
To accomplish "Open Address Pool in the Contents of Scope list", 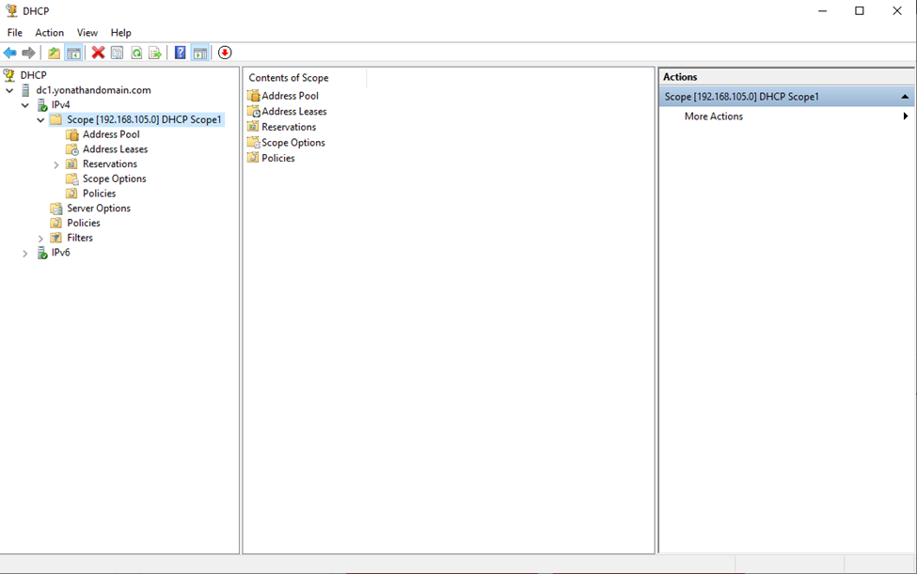I will click(290, 96).
